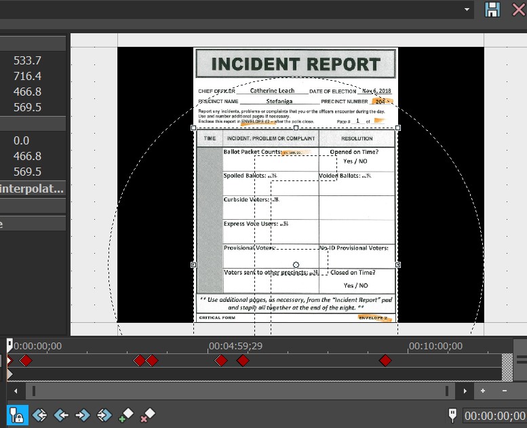The width and height of the screenshot is (527, 428).
Task: Click the cursor position timecode field
Action: [494, 416]
